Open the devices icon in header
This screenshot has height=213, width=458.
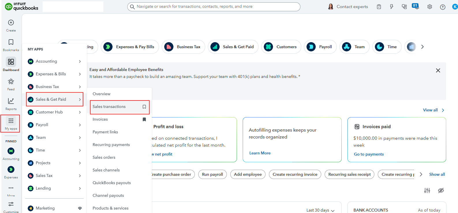[x=404, y=7]
